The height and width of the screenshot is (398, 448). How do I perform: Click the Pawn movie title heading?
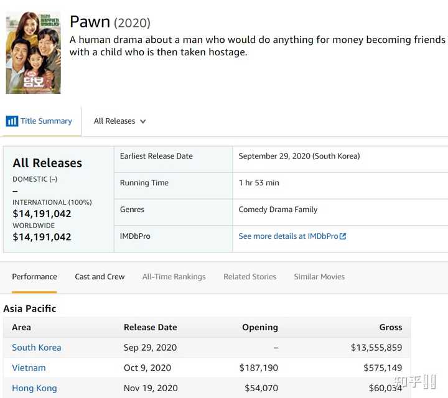pos(90,21)
